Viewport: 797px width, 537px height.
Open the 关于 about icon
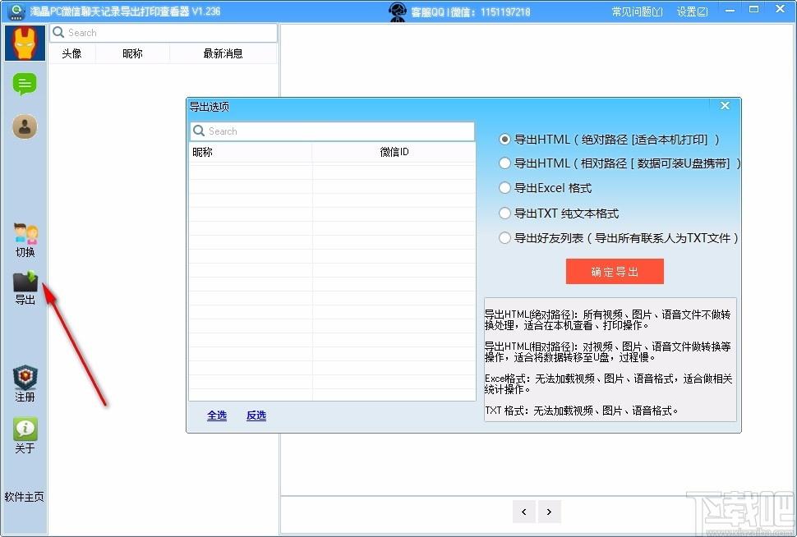tap(25, 435)
